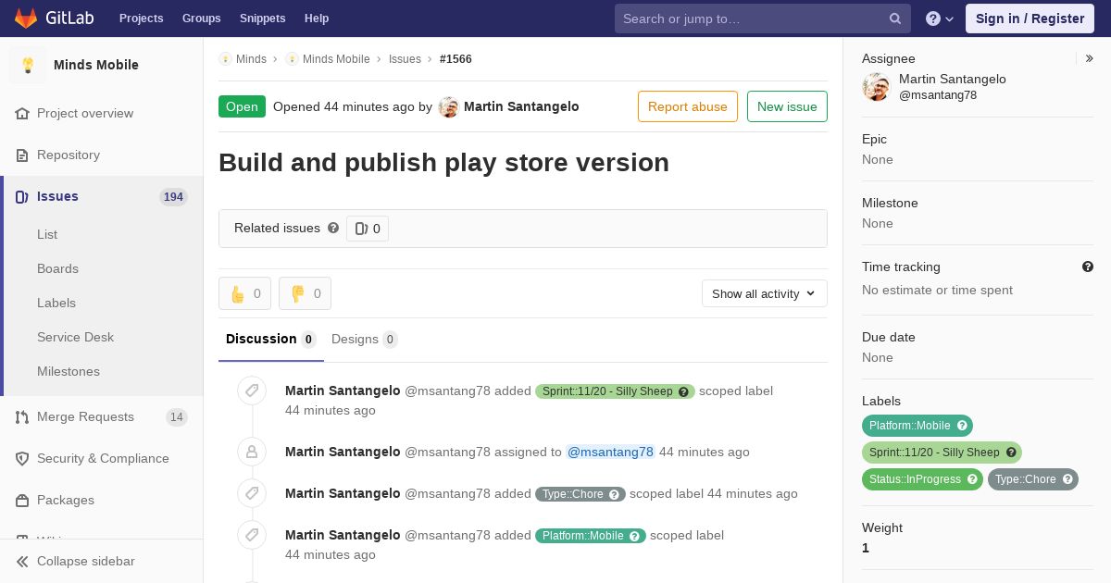Image resolution: width=1111 pixels, height=583 pixels.
Task: Click the assignee avatar in right sidebar
Action: (876, 87)
